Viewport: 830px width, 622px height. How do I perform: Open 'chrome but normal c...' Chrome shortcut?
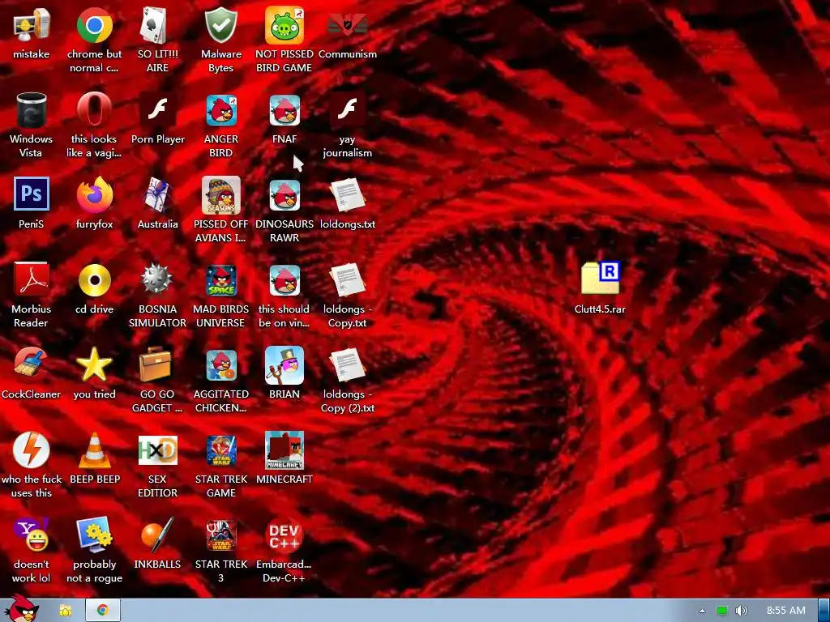pyautogui.click(x=94, y=25)
